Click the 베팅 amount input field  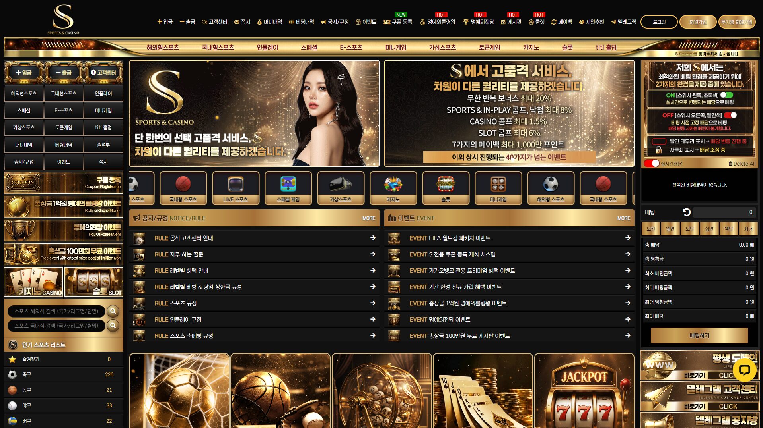point(724,212)
